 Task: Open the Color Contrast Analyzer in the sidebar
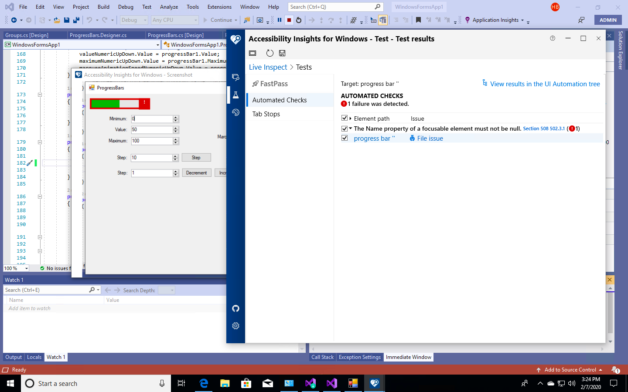click(x=235, y=112)
